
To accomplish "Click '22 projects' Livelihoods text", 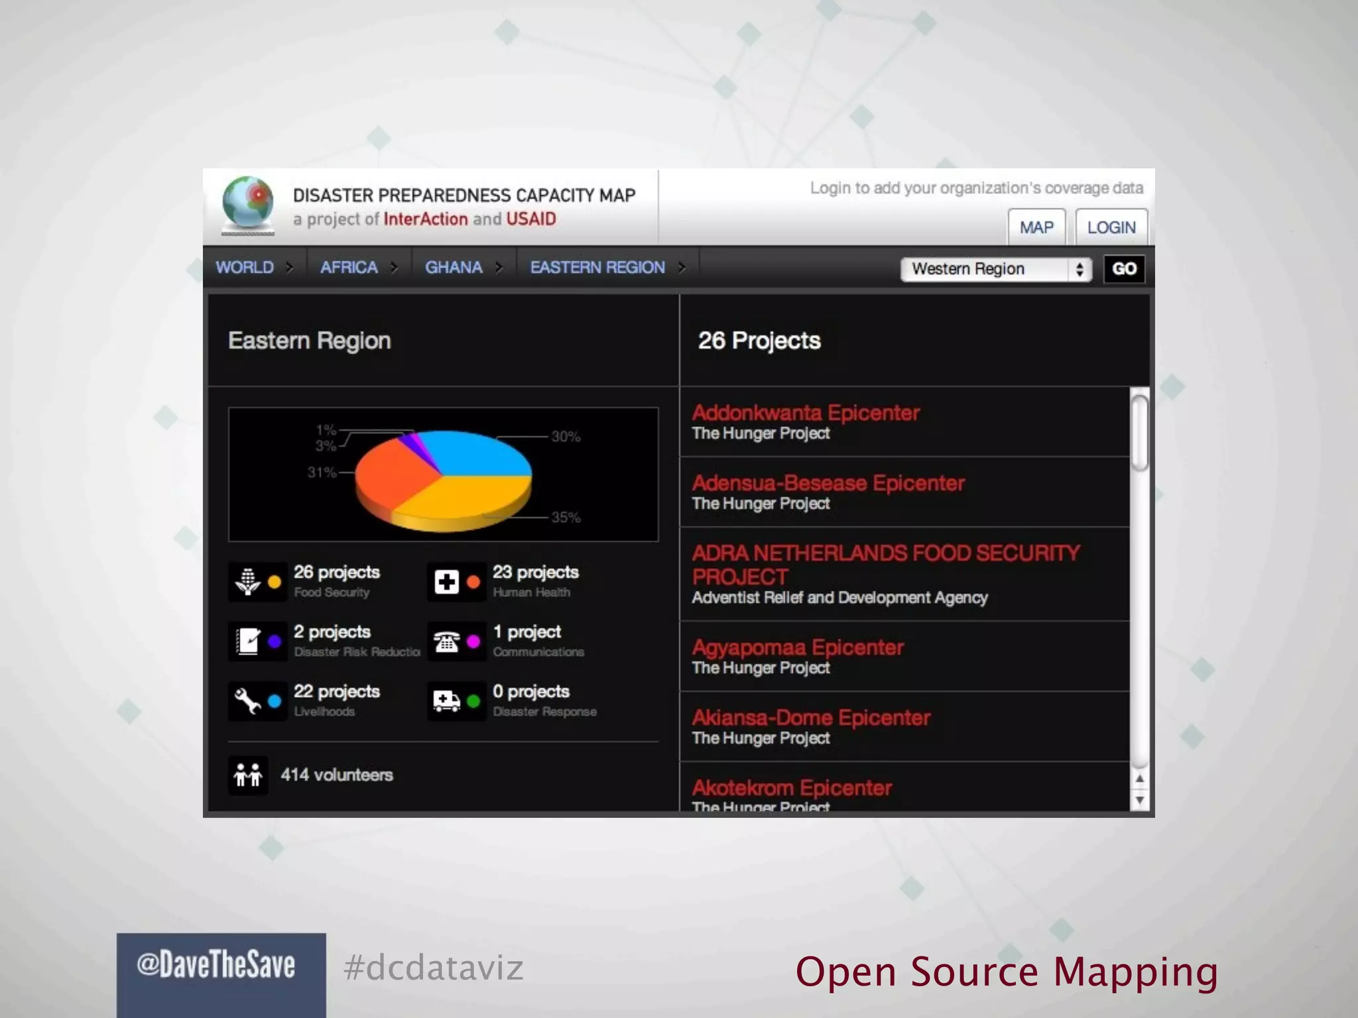I will tap(337, 692).
